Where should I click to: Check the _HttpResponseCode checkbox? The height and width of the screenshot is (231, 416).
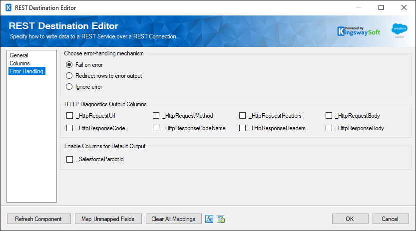click(70, 128)
